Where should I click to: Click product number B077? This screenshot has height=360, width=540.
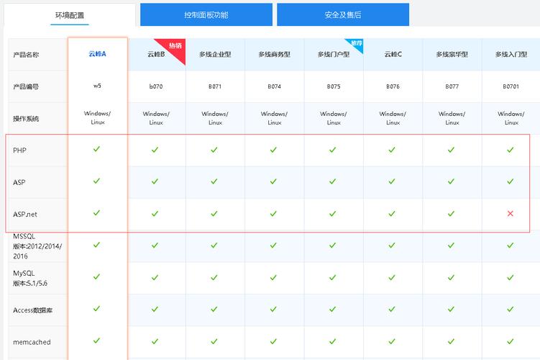pyautogui.click(x=452, y=86)
